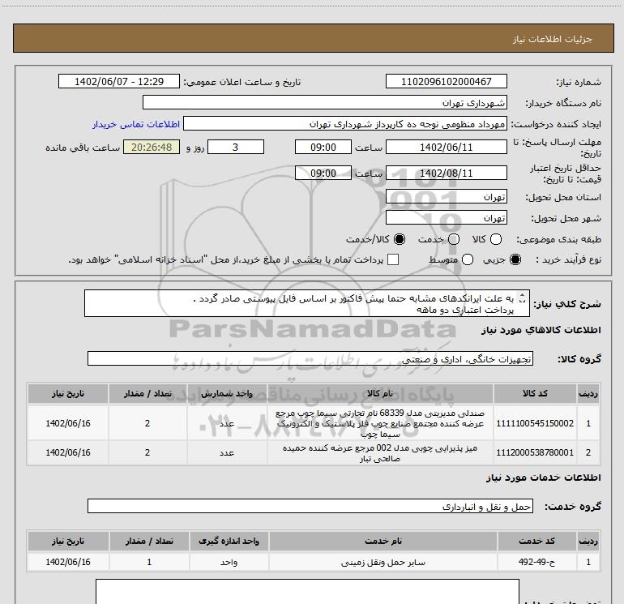The width and height of the screenshot is (624, 604).
Task: Click the goods table تاریخ نیاز header
Action: point(68,394)
